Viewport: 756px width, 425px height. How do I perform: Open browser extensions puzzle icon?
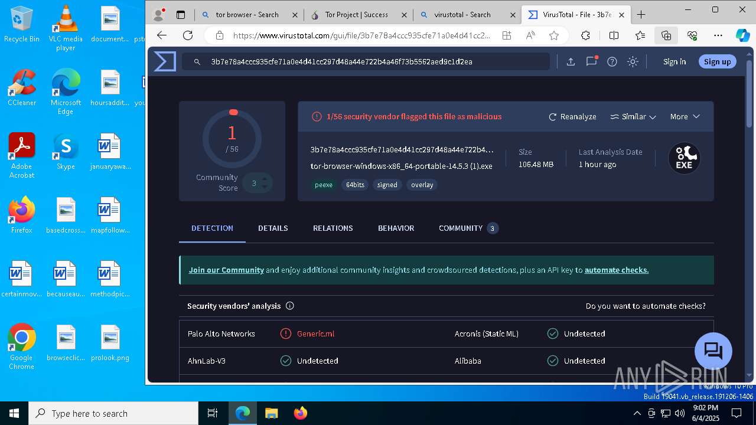585,35
